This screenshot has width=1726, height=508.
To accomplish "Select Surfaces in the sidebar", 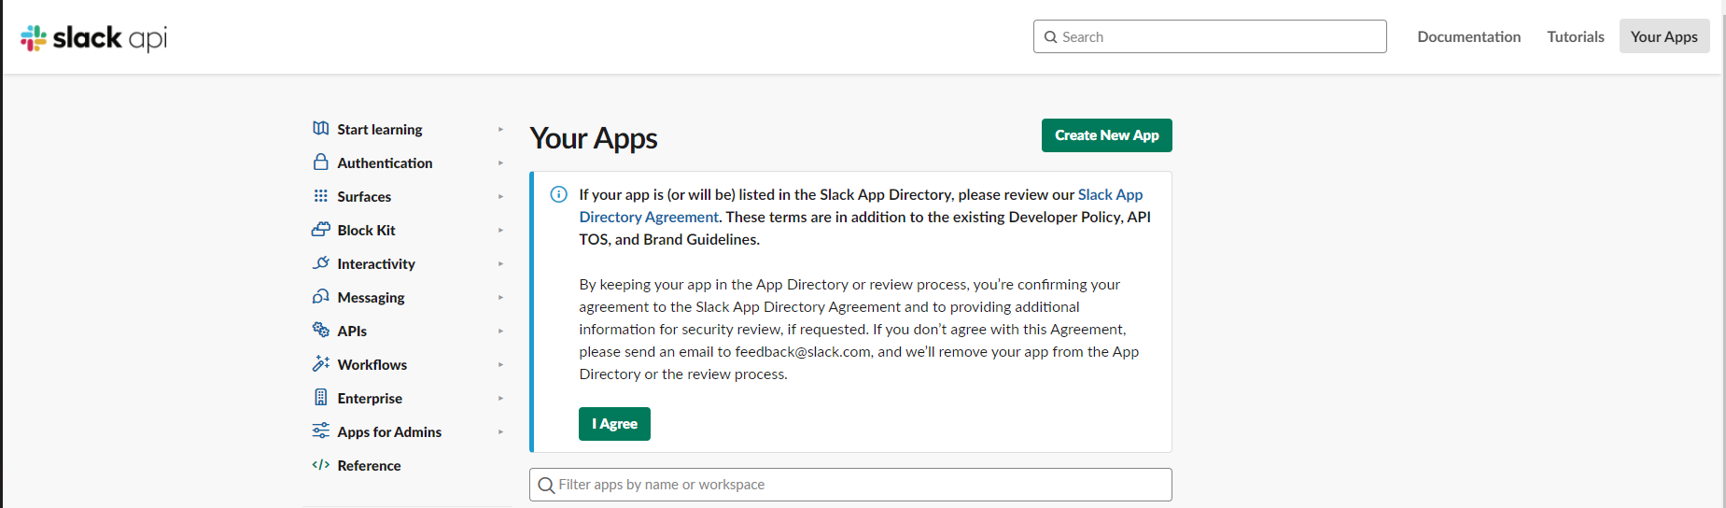I will click(364, 197).
